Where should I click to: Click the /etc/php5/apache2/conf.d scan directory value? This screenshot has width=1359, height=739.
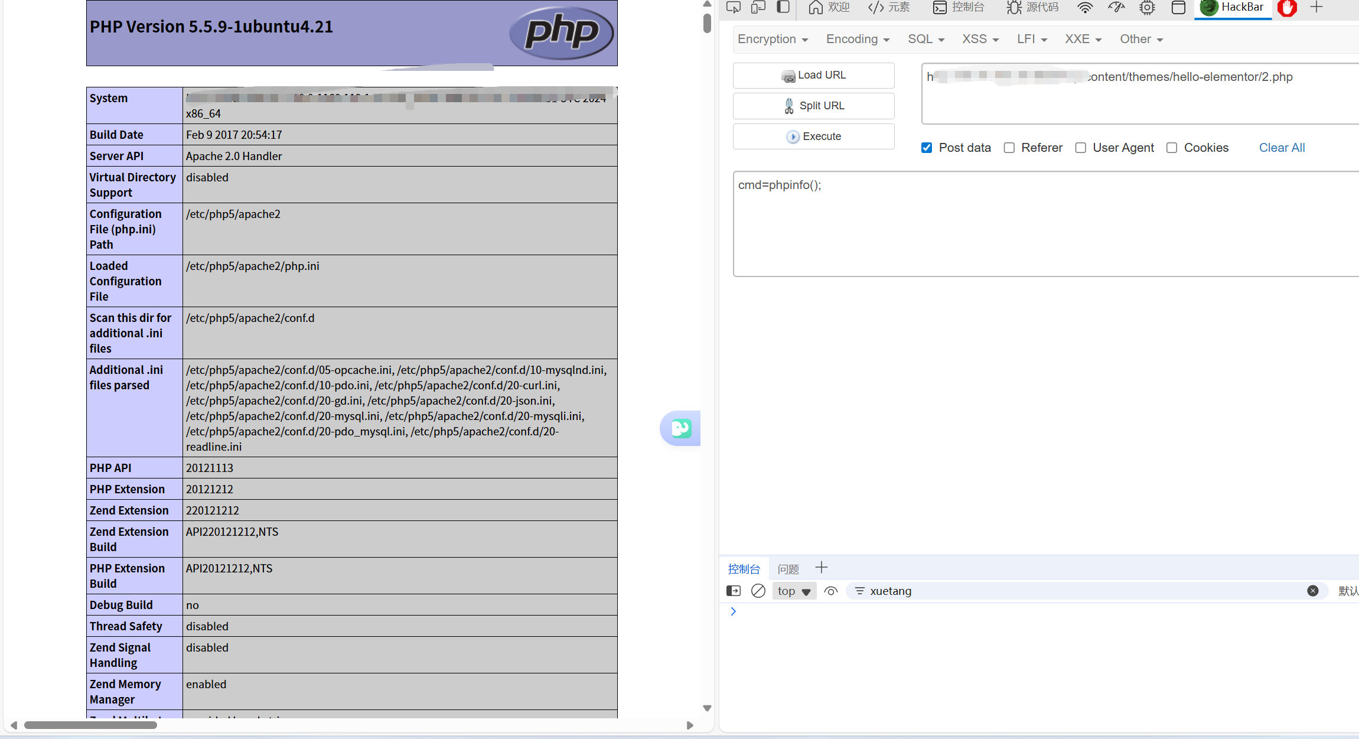(250, 318)
